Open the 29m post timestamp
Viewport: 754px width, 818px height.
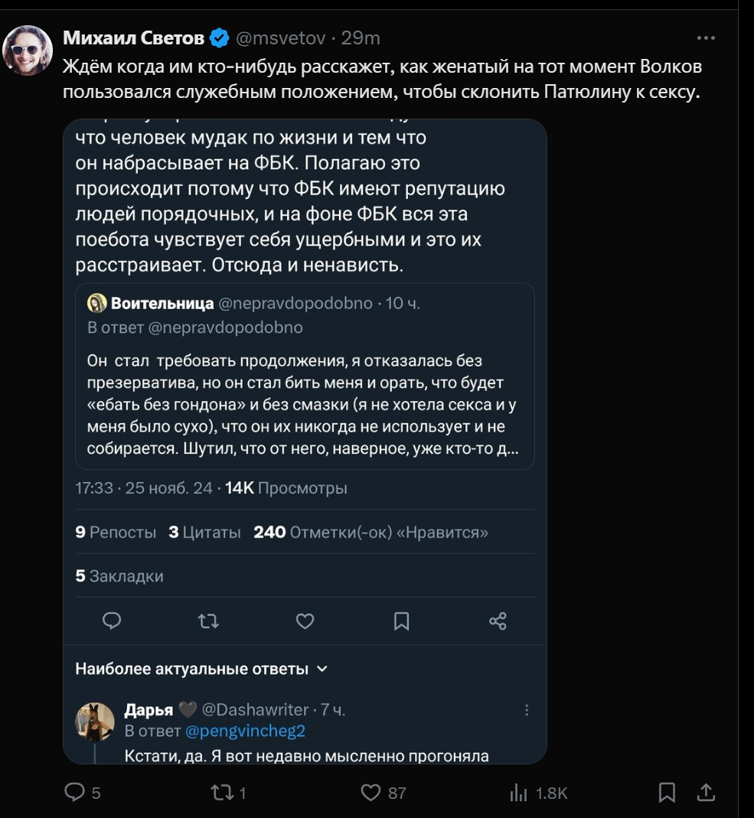click(361, 38)
